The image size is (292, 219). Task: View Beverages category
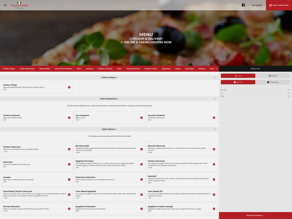(x=190, y=69)
